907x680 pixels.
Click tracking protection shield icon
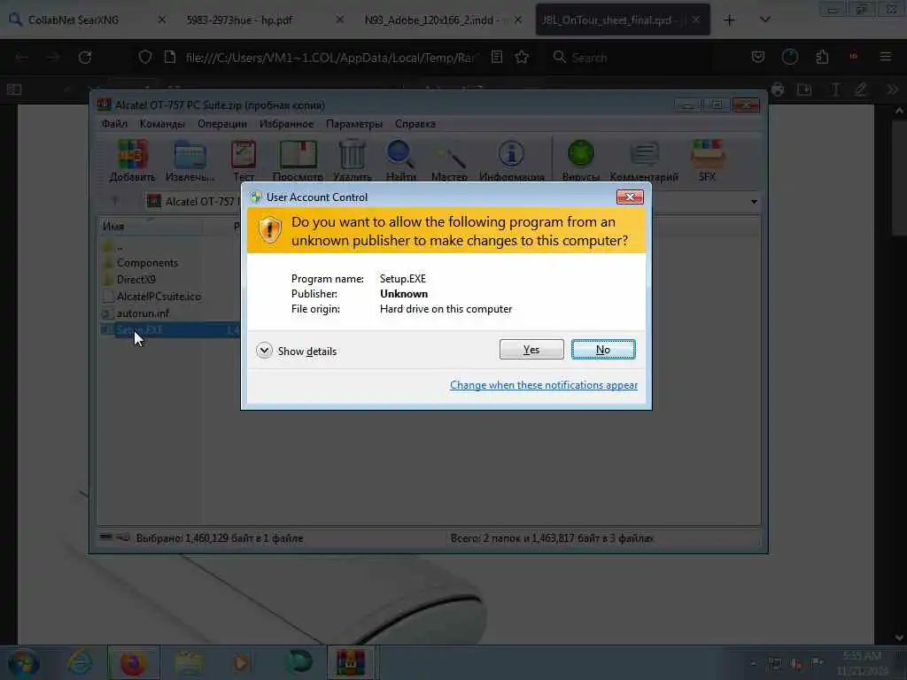[145, 58]
